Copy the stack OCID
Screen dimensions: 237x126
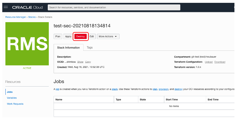click(88, 62)
